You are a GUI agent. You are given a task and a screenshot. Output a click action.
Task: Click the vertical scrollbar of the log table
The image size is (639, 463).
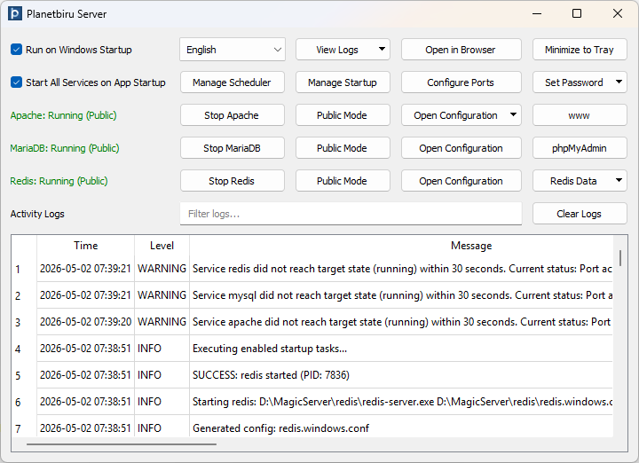(619, 258)
